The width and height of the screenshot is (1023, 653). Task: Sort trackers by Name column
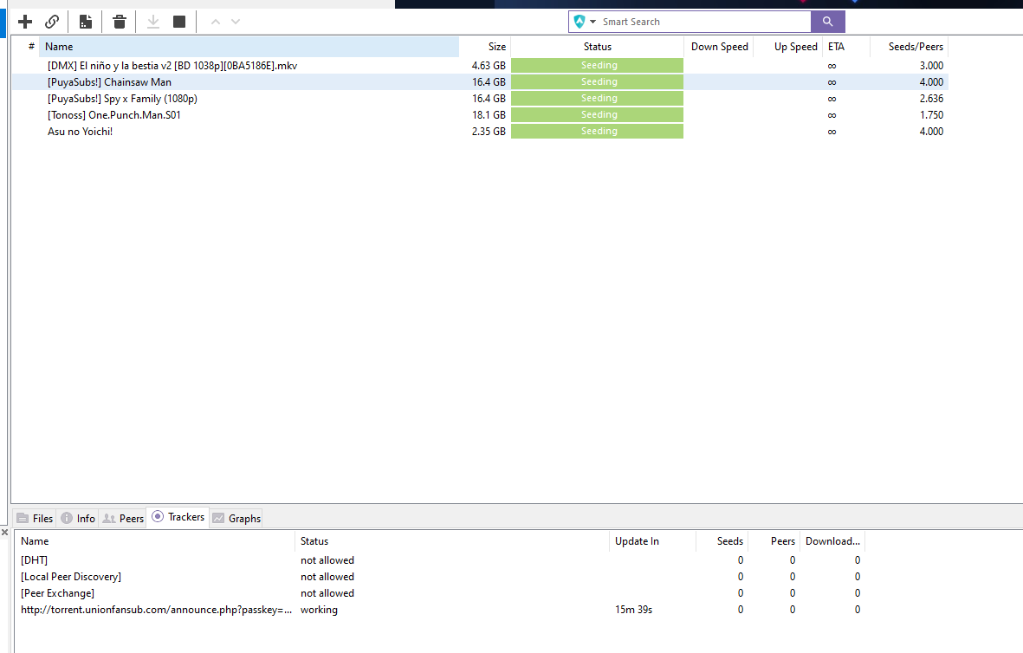tap(155, 541)
